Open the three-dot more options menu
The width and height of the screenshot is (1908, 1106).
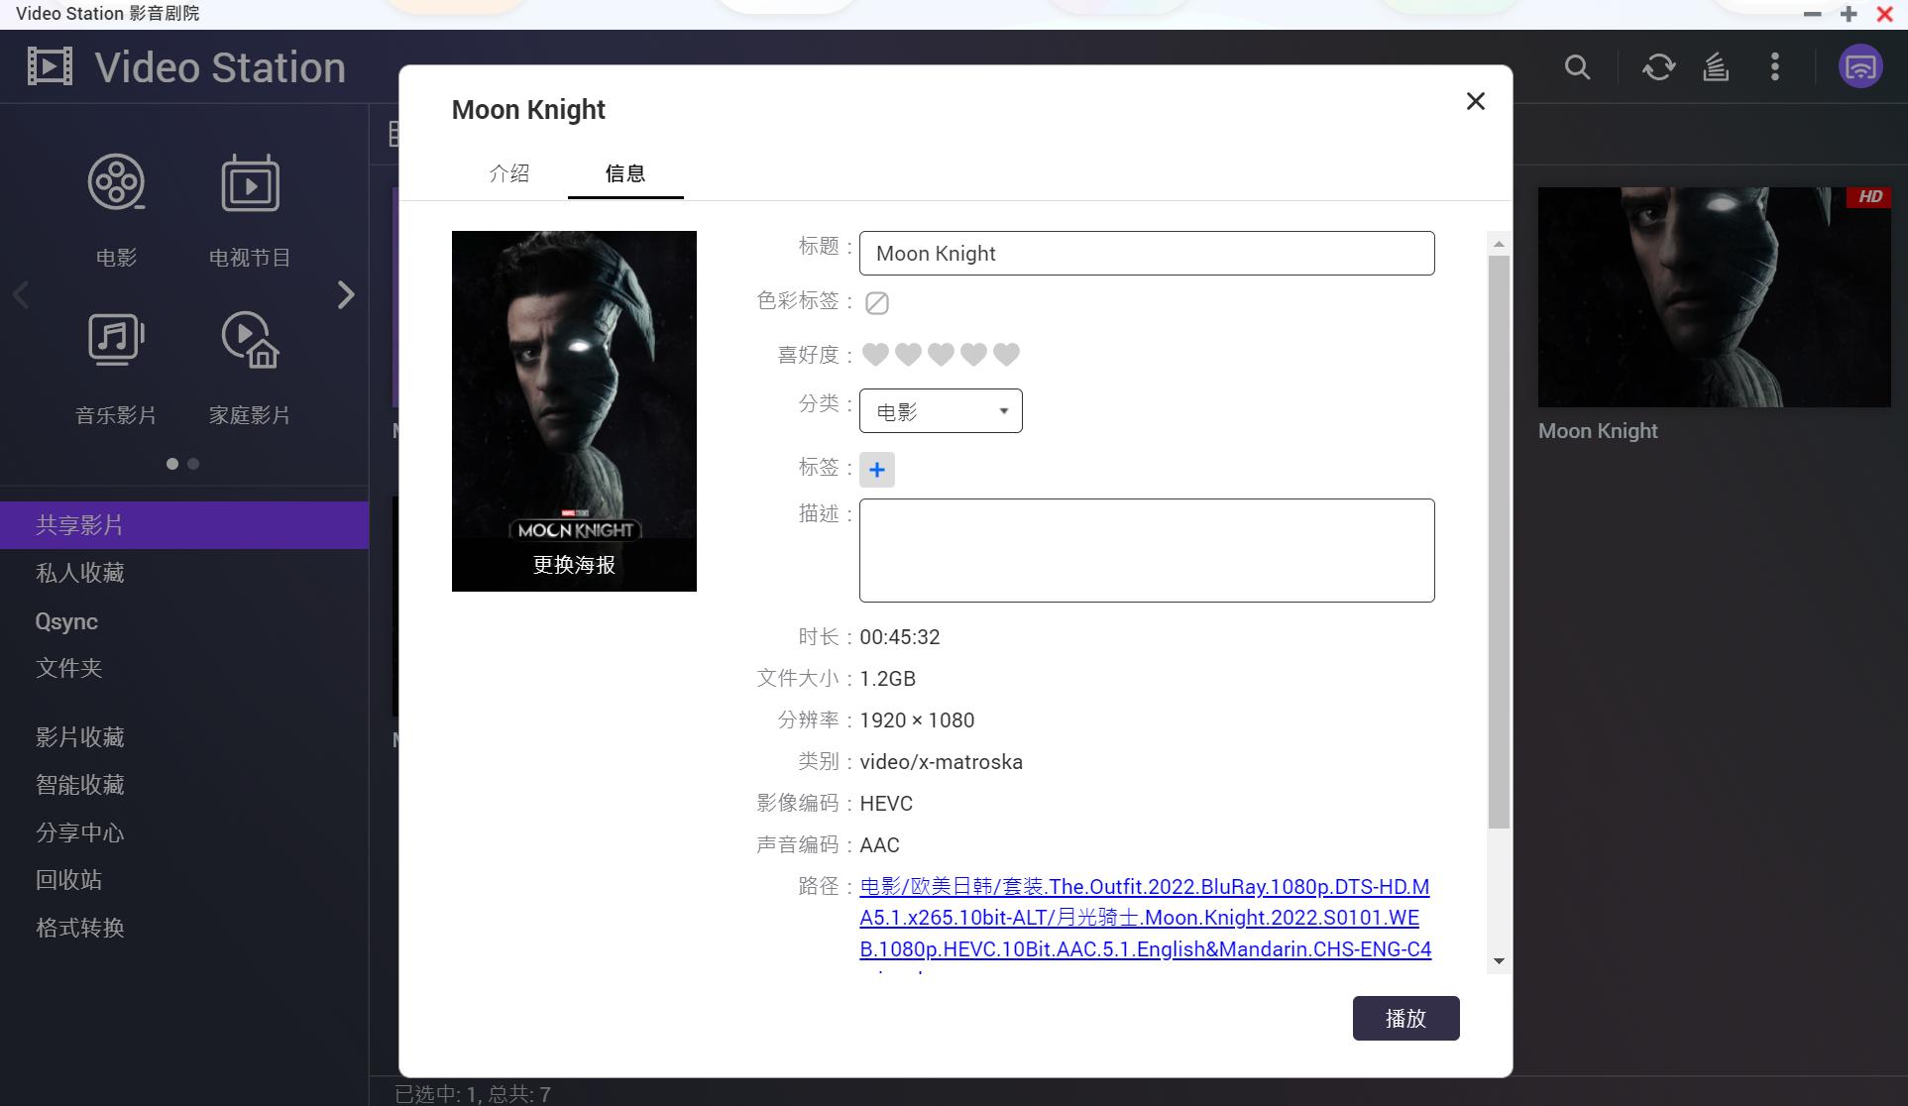coord(1774,67)
